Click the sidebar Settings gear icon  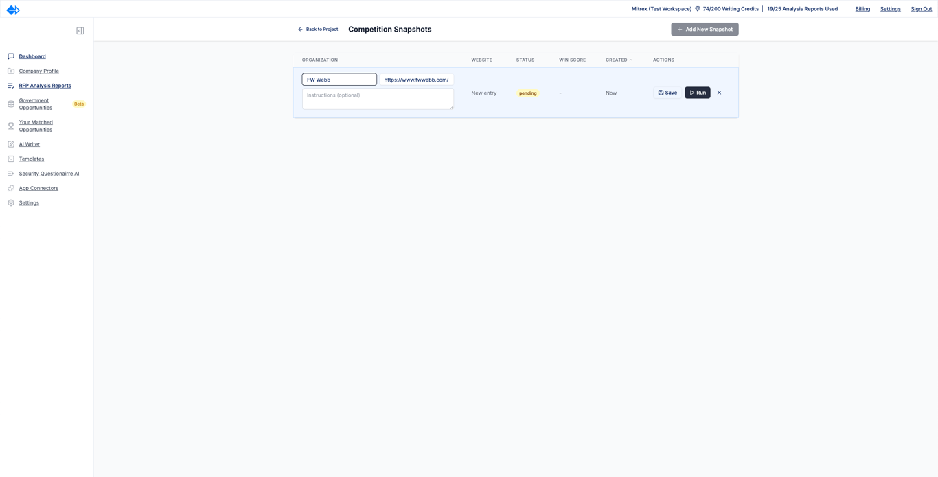(11, 203)
